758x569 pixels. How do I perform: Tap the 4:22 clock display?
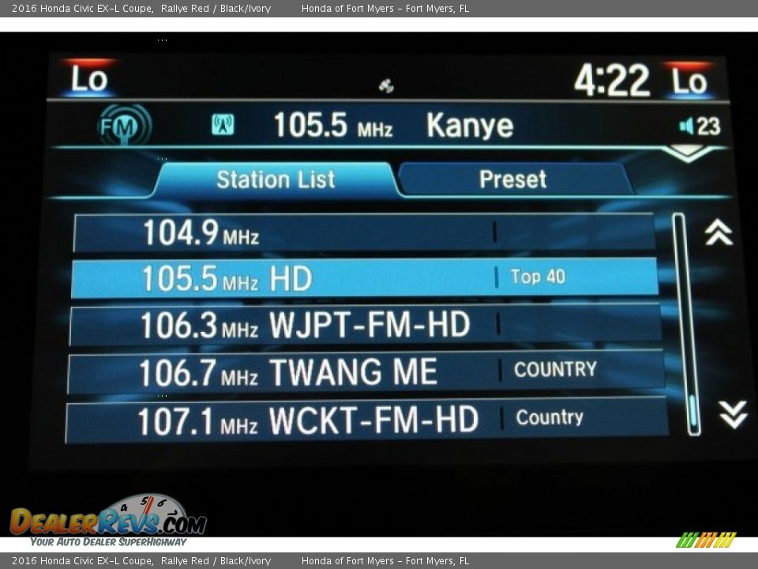click(x=611, y=81)
